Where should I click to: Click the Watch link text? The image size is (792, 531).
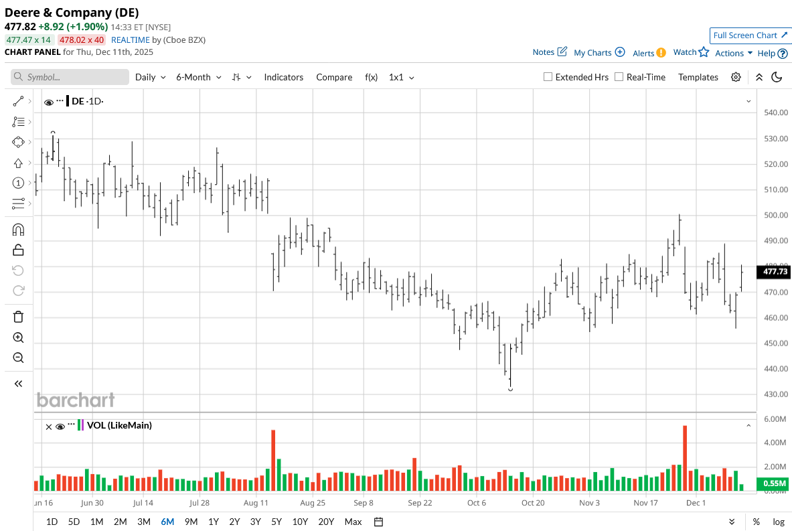685,52
